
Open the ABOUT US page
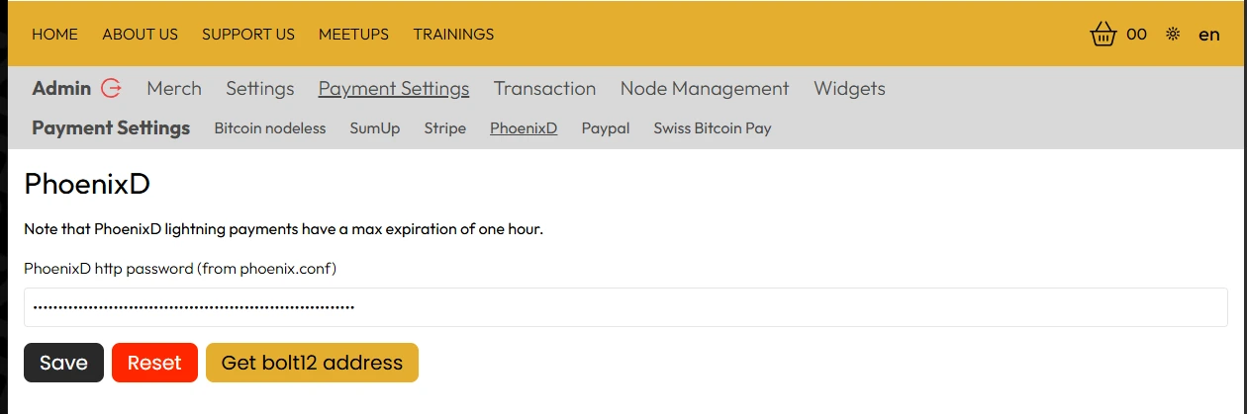point(140,35)
